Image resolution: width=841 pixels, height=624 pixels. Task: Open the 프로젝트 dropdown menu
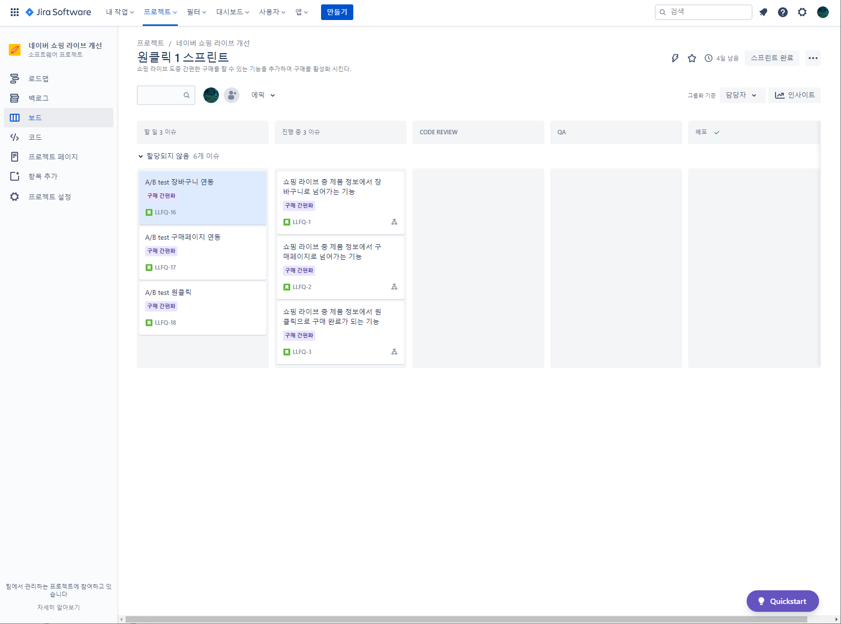click(x=160, y=12)
